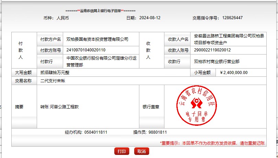Click the handling agency code 0504011811
Screen dimensions: 278x158
point(95,132)
